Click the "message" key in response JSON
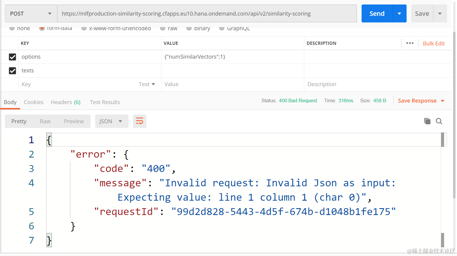The image size is (457, 256). pyautogui.click(x=120, y=183)
